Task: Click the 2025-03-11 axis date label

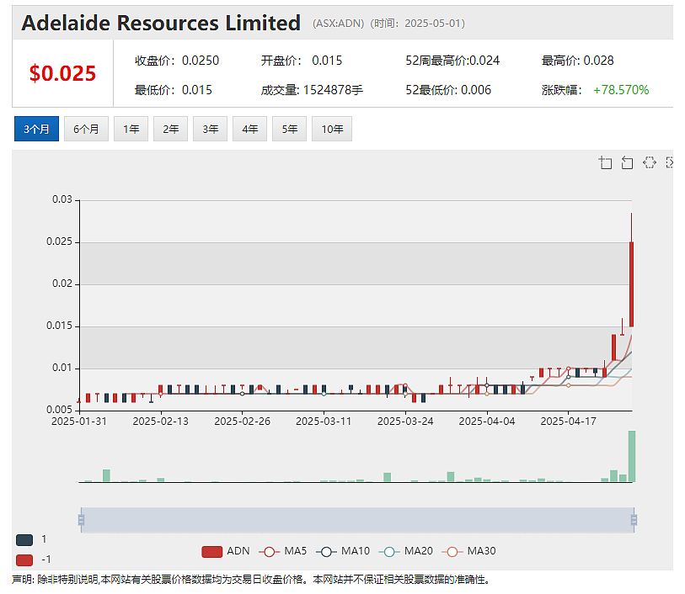Action: point(324,422)
